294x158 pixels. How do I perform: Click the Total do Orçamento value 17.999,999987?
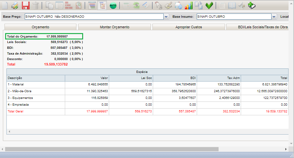tap(57, 36)
